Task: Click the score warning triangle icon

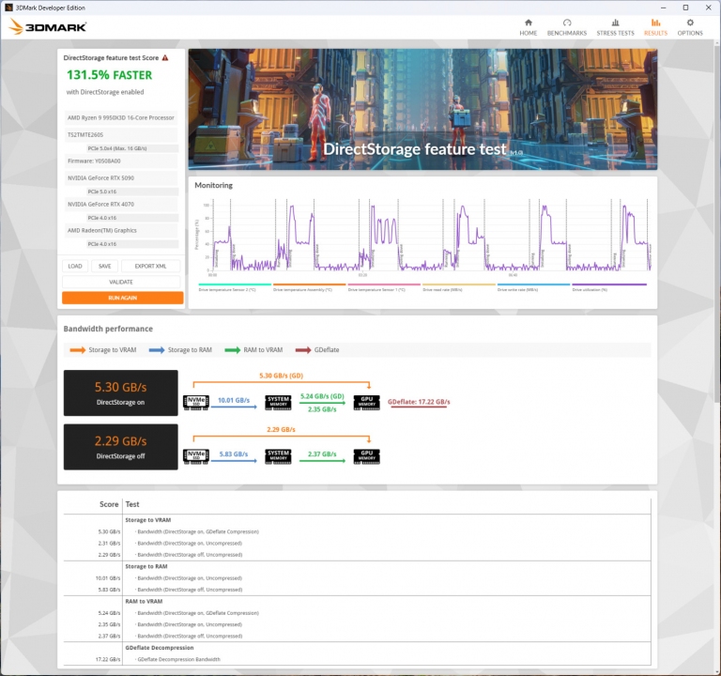Action: point(165,57)
